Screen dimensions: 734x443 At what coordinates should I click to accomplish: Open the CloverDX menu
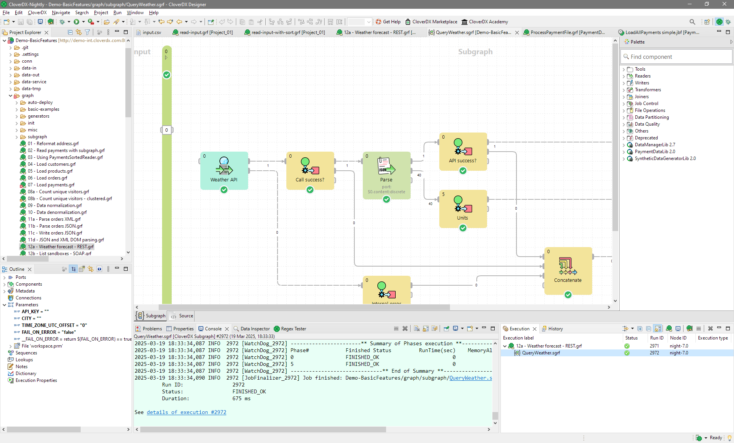click(37, 13)
